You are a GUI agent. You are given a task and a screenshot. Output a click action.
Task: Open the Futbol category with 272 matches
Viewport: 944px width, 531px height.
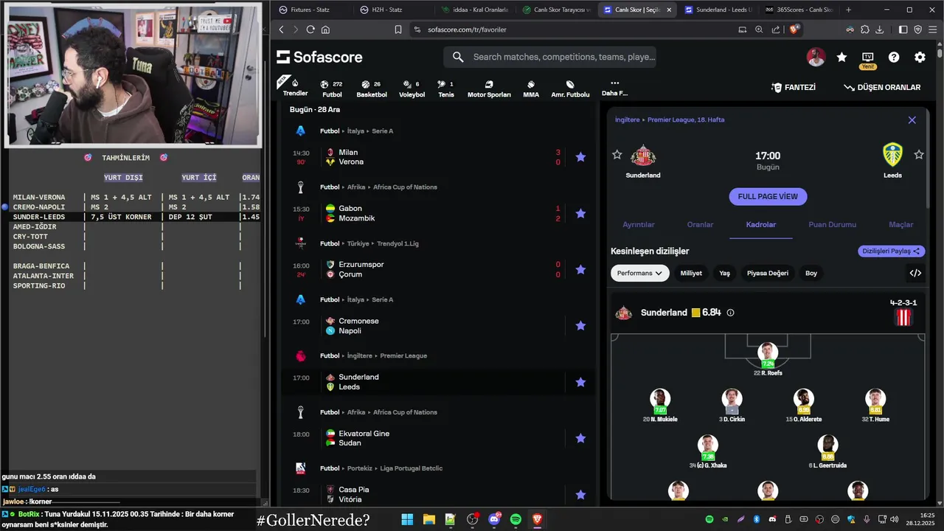click(x=332, y=88)
